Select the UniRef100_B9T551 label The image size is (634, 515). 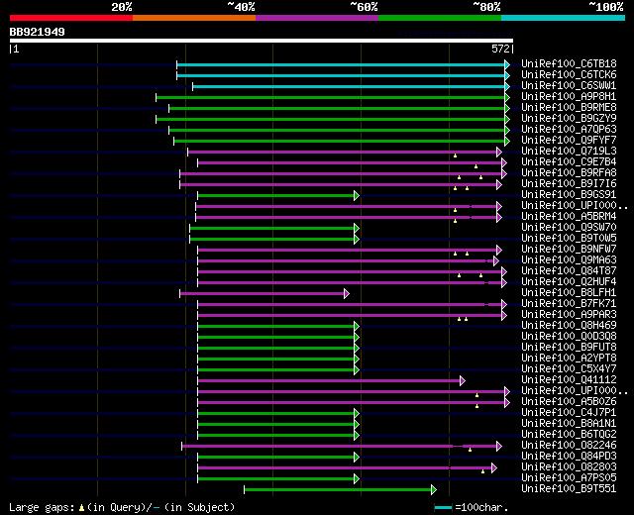point(569,489)
